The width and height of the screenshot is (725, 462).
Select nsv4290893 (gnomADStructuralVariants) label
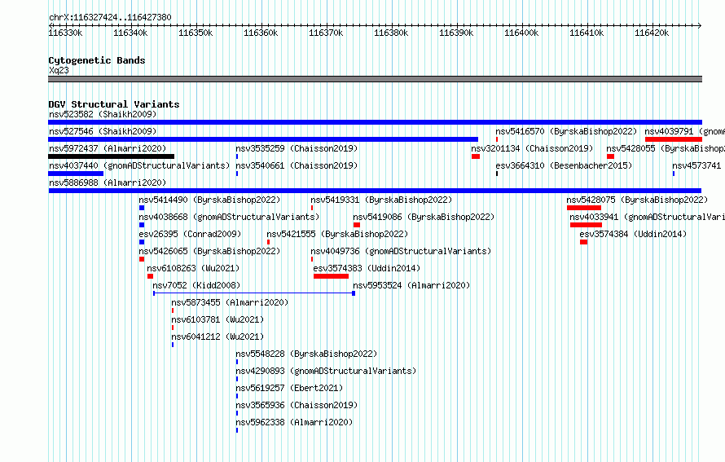point(326,371)
